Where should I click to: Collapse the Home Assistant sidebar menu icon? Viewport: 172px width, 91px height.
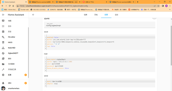(3, 15)
